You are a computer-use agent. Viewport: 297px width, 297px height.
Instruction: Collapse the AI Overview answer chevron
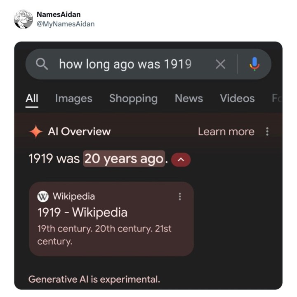pyautogui.click(x=181, y=159)
